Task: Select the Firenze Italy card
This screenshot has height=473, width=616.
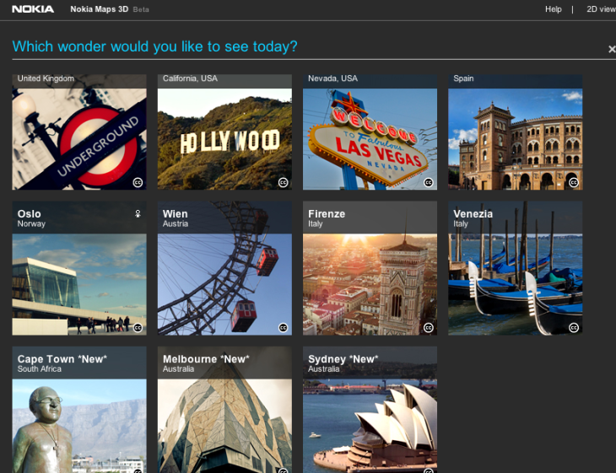Action: point(370,268)
